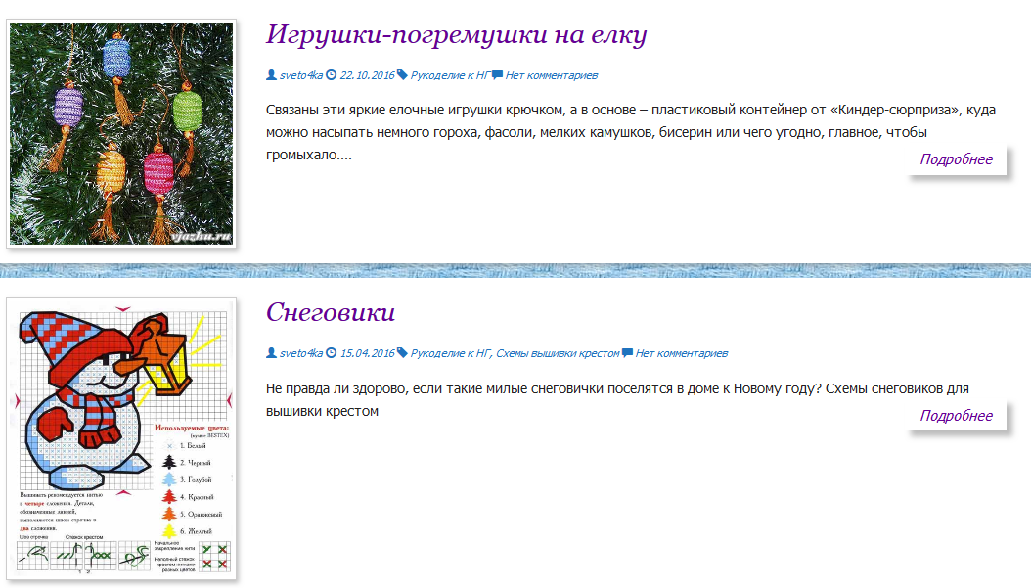Open the snowman cross-stitch pattern thumbnail

121,438
